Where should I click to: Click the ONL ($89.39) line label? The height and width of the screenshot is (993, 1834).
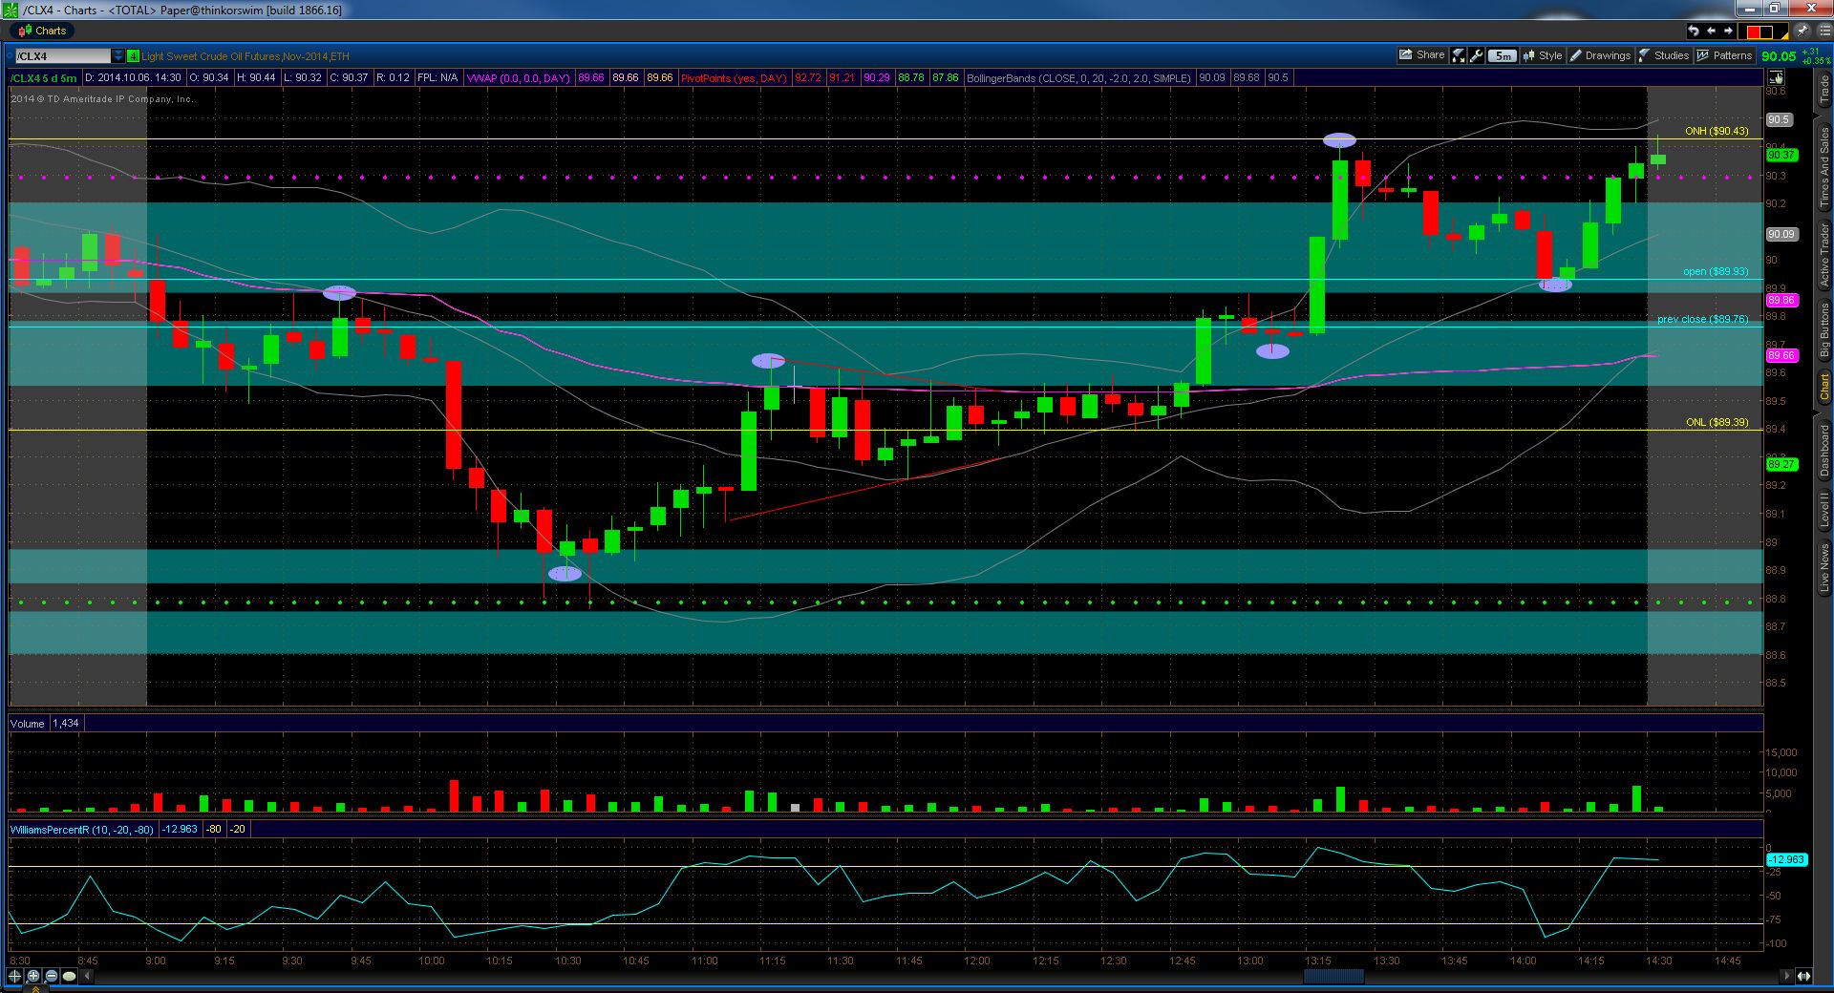coord(1717,422)
